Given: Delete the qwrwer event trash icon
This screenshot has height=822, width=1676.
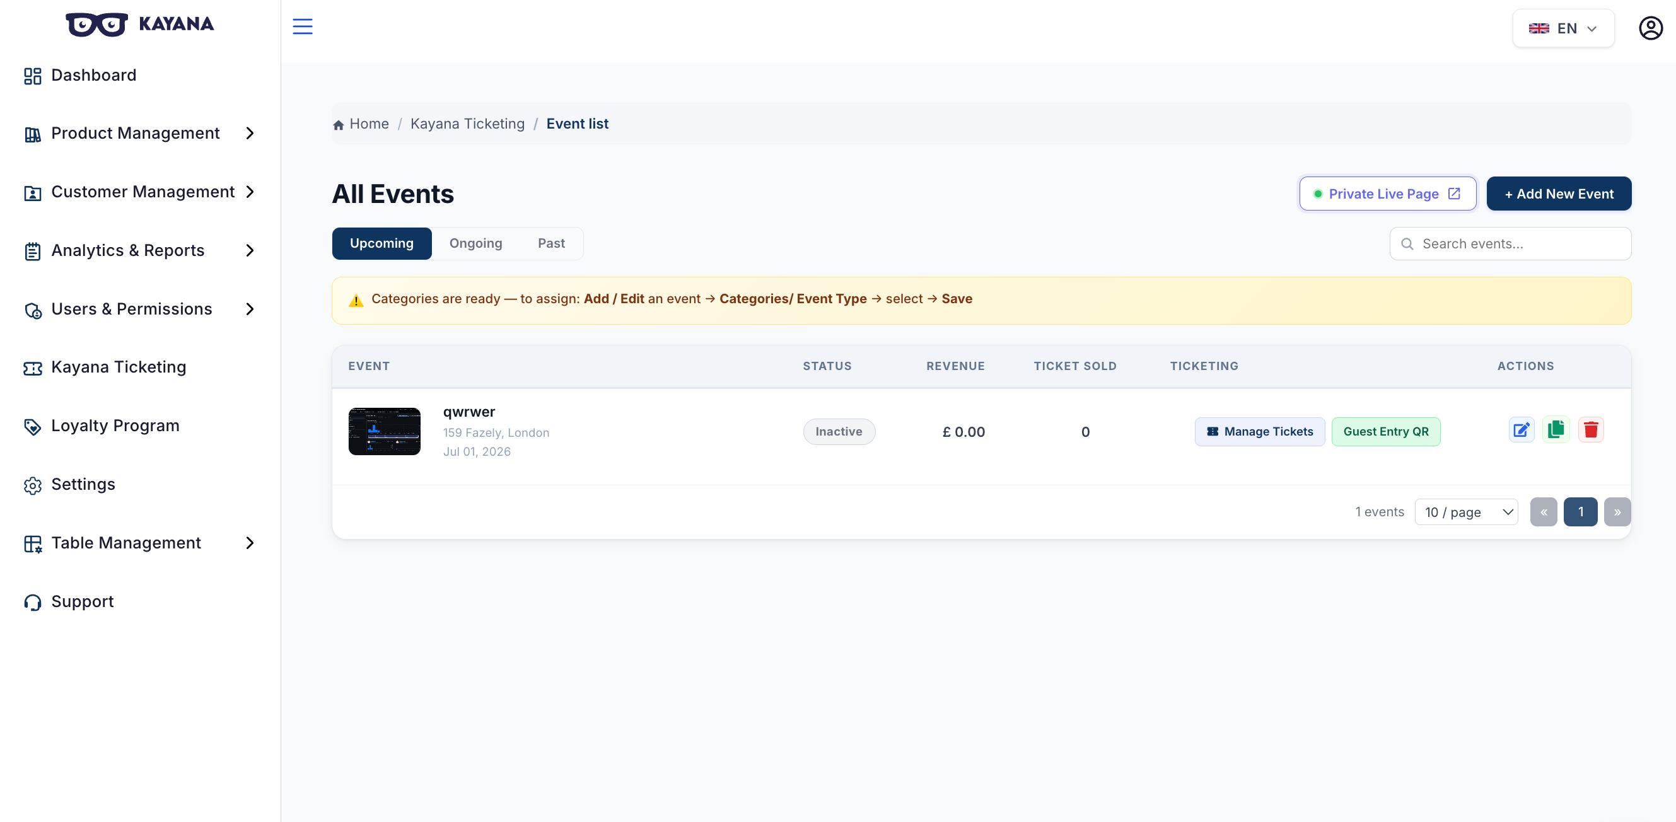Looking at the screenshot, I should click(1591, 430).
